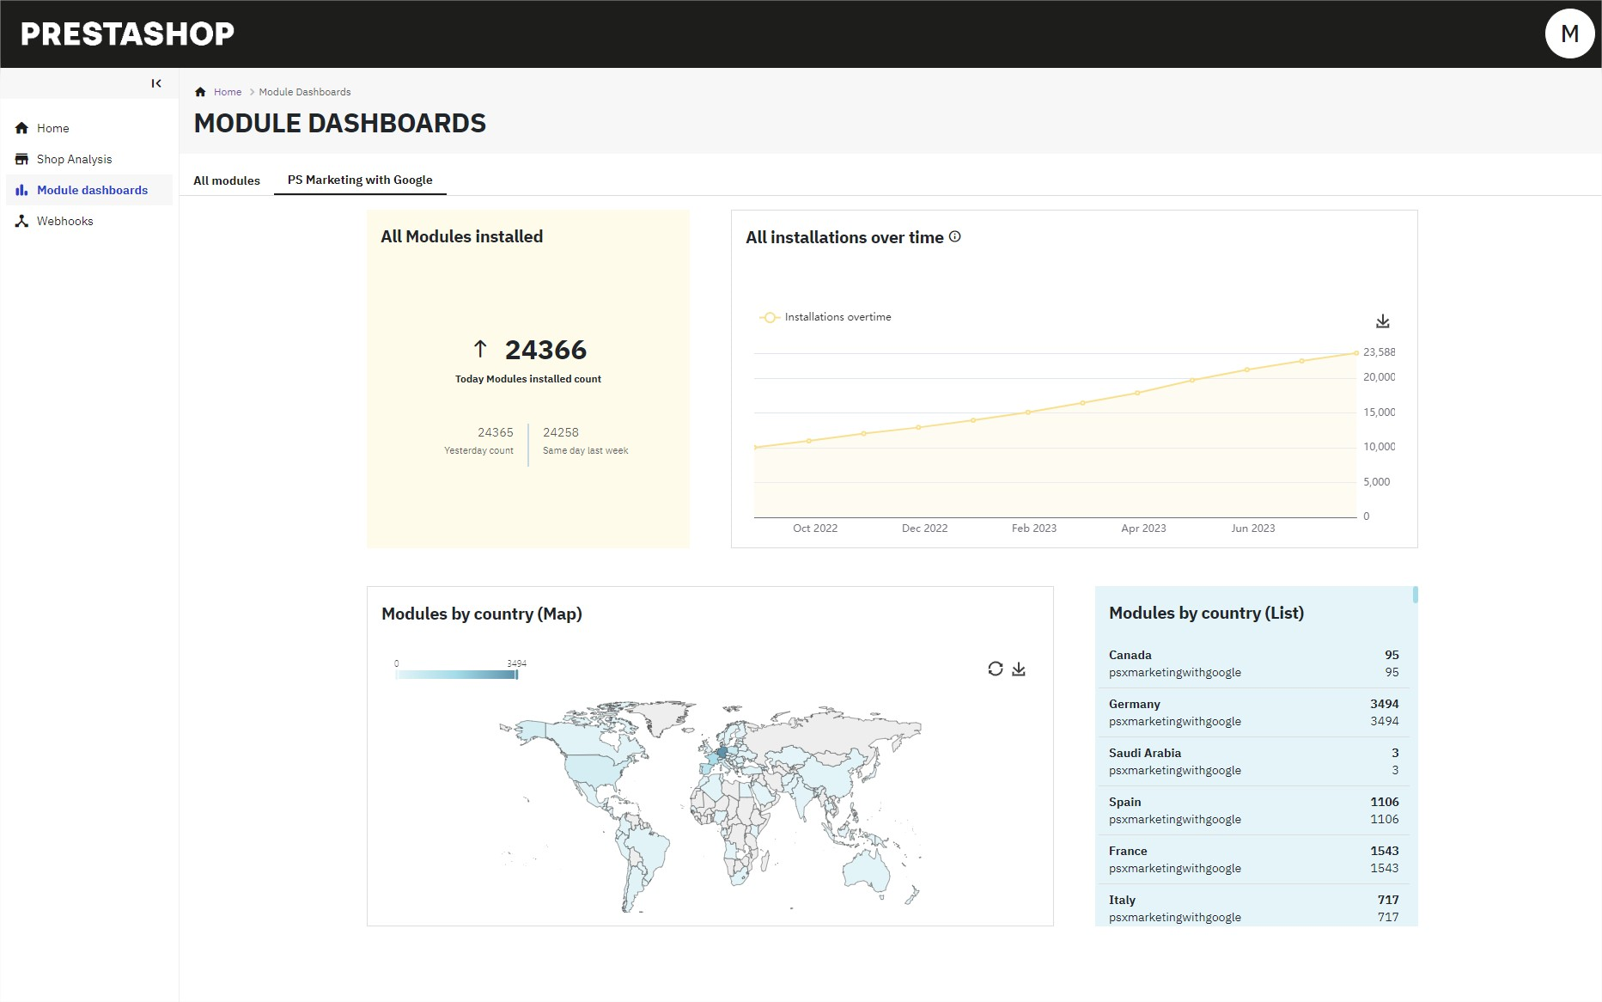Click the Canada row in country list
The height and width of the screenshot is (1002, 1602).
point(1253,663)
